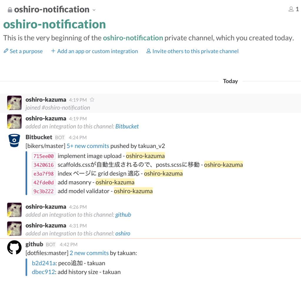Click the oshiro-notification channel title in header
The height and width of the screenshot is (284, 301).
click(x=52, y=9)
